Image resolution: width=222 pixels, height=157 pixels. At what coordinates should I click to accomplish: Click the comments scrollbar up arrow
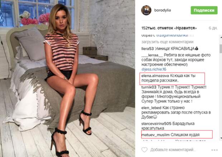(x=221, y=37)
